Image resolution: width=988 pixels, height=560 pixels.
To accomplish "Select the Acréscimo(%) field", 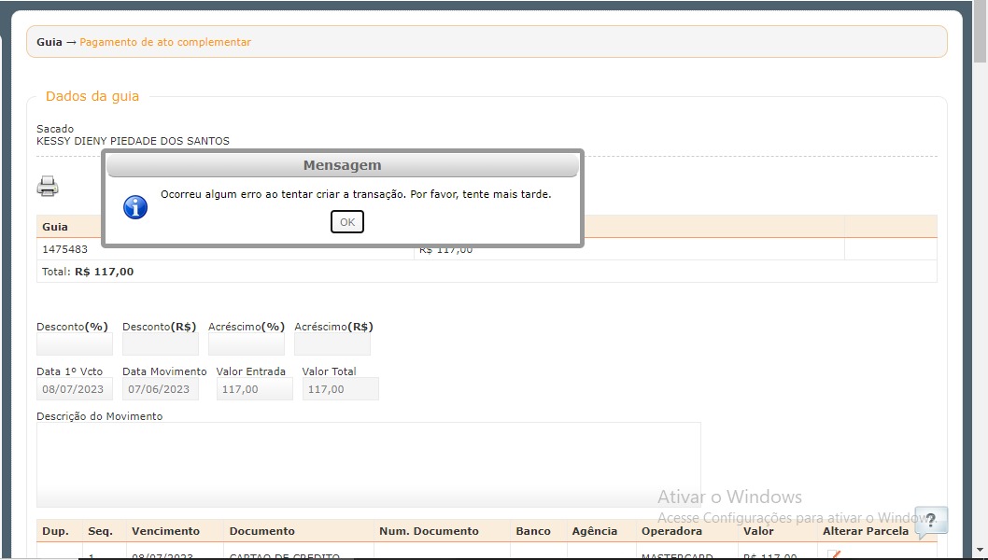I will click(246, 344).
